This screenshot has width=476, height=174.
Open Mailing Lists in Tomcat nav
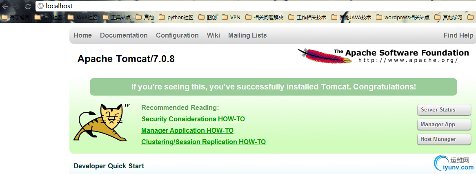[x=247, y=36]
